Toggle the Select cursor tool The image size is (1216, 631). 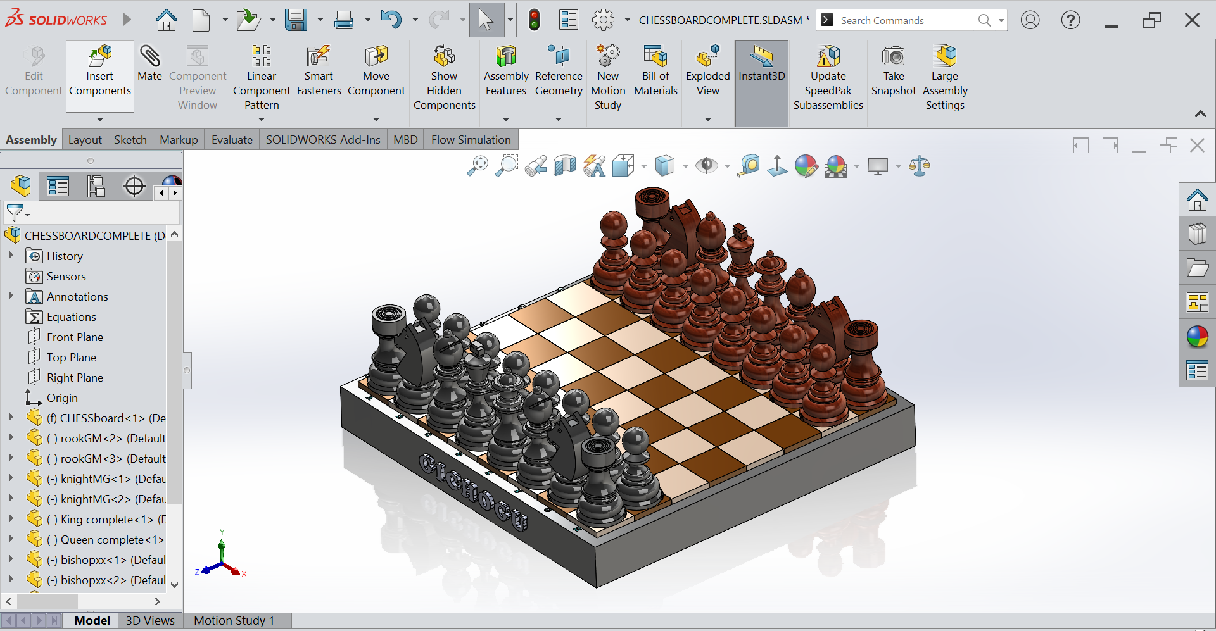tap(486, 20)
